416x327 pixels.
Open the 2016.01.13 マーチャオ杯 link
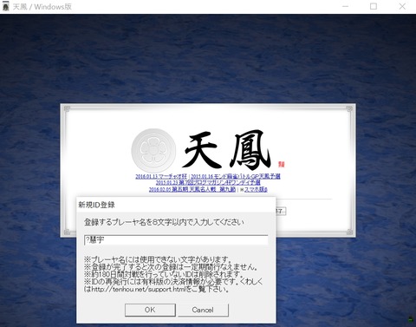(161, 176)
